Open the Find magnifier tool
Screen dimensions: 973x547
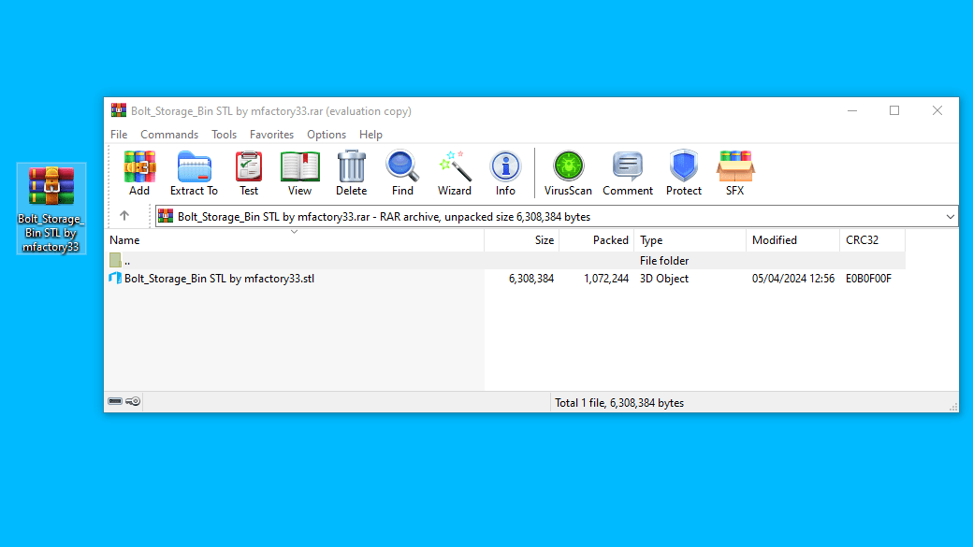point(402,173)
